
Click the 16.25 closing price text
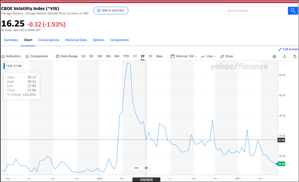(x=13, y=24)
